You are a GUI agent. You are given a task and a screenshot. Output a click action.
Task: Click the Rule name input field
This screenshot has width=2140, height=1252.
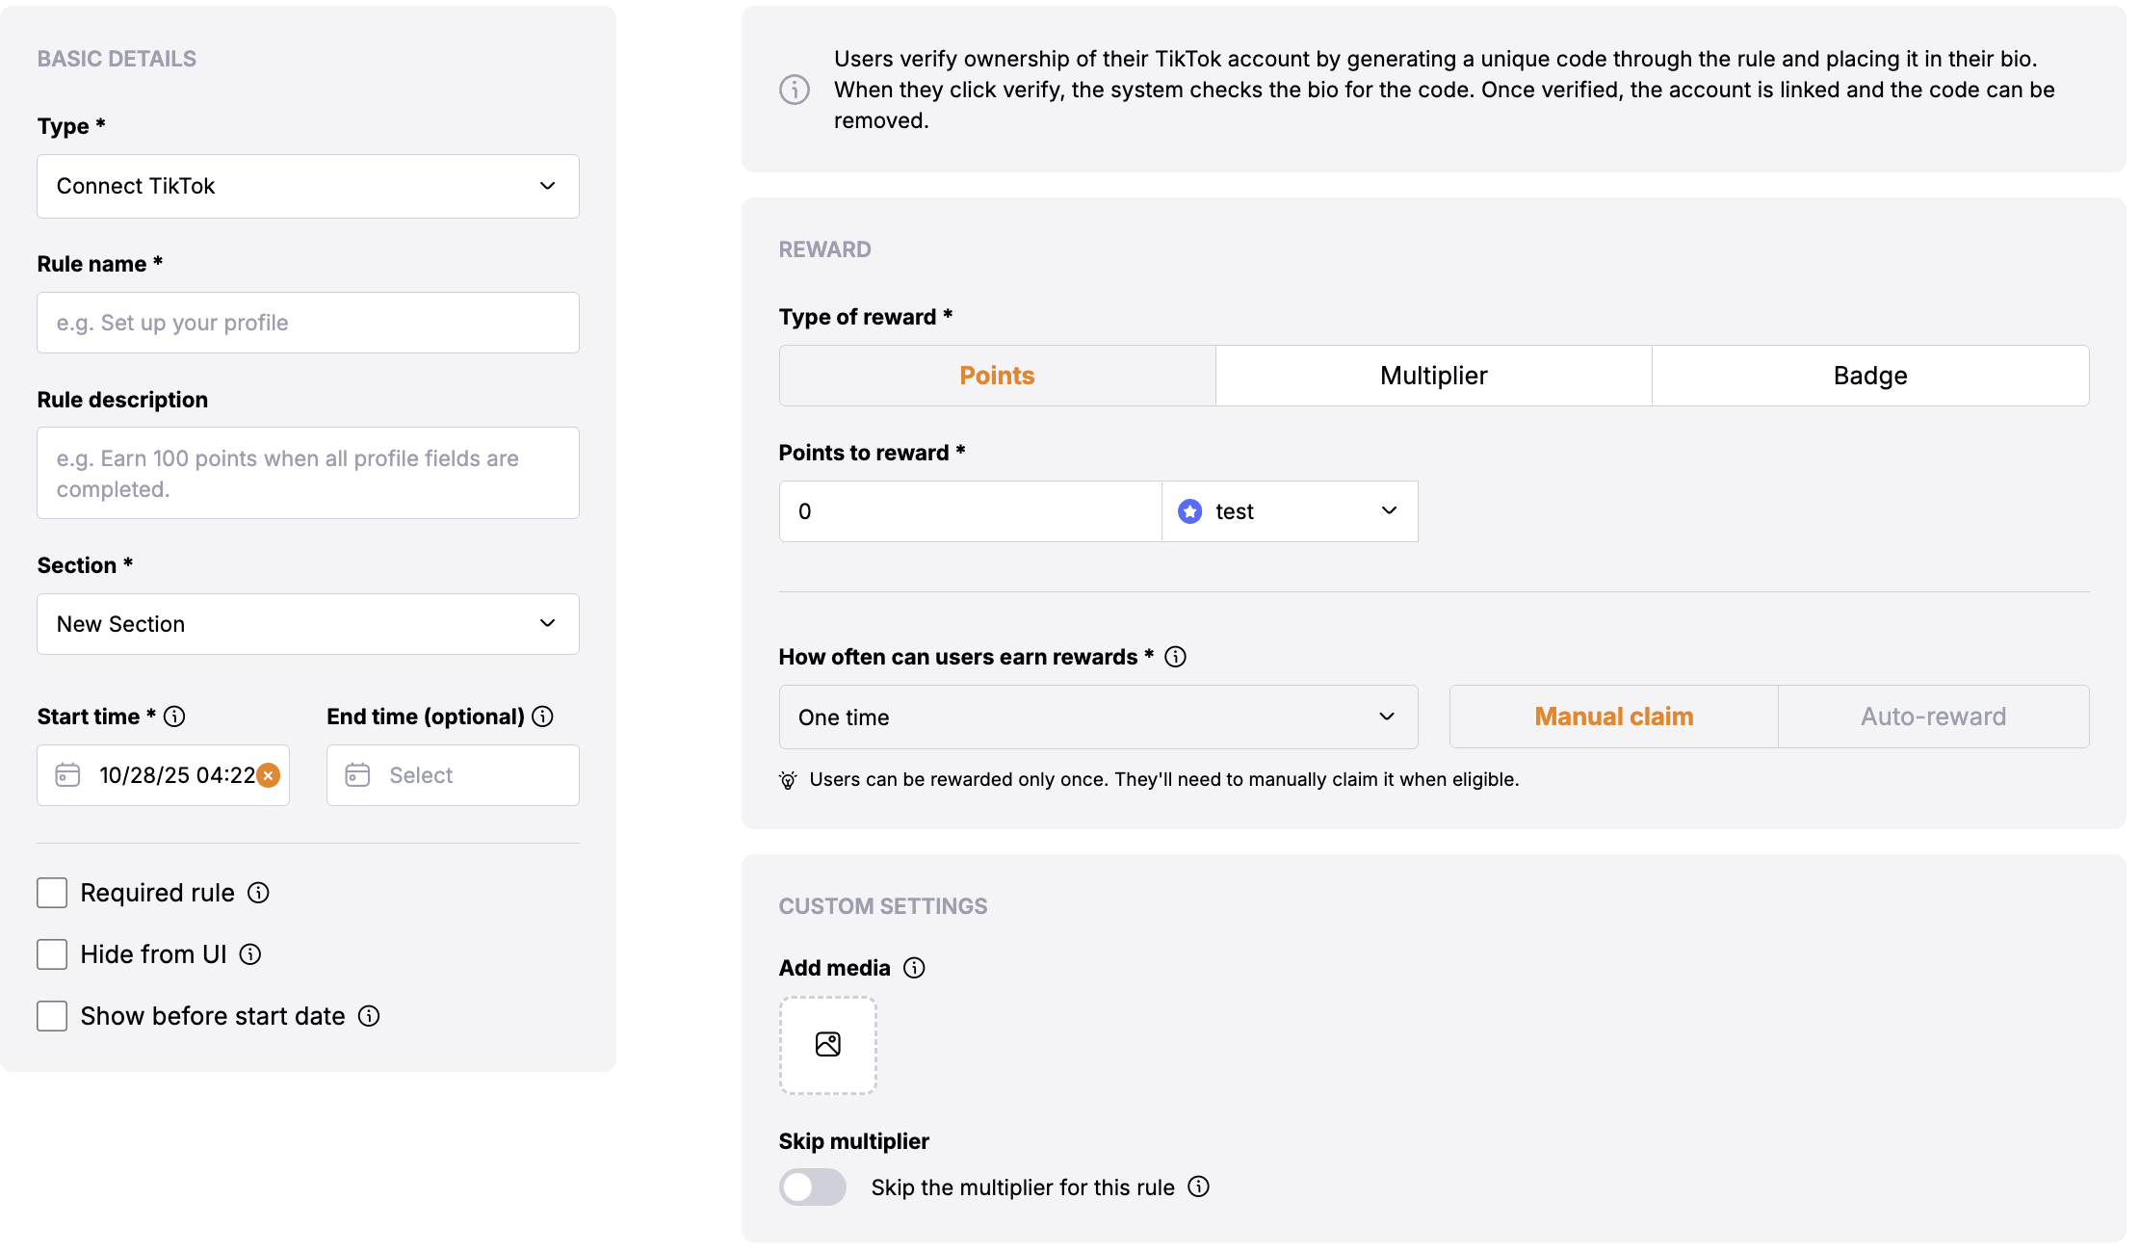(308, 323)
